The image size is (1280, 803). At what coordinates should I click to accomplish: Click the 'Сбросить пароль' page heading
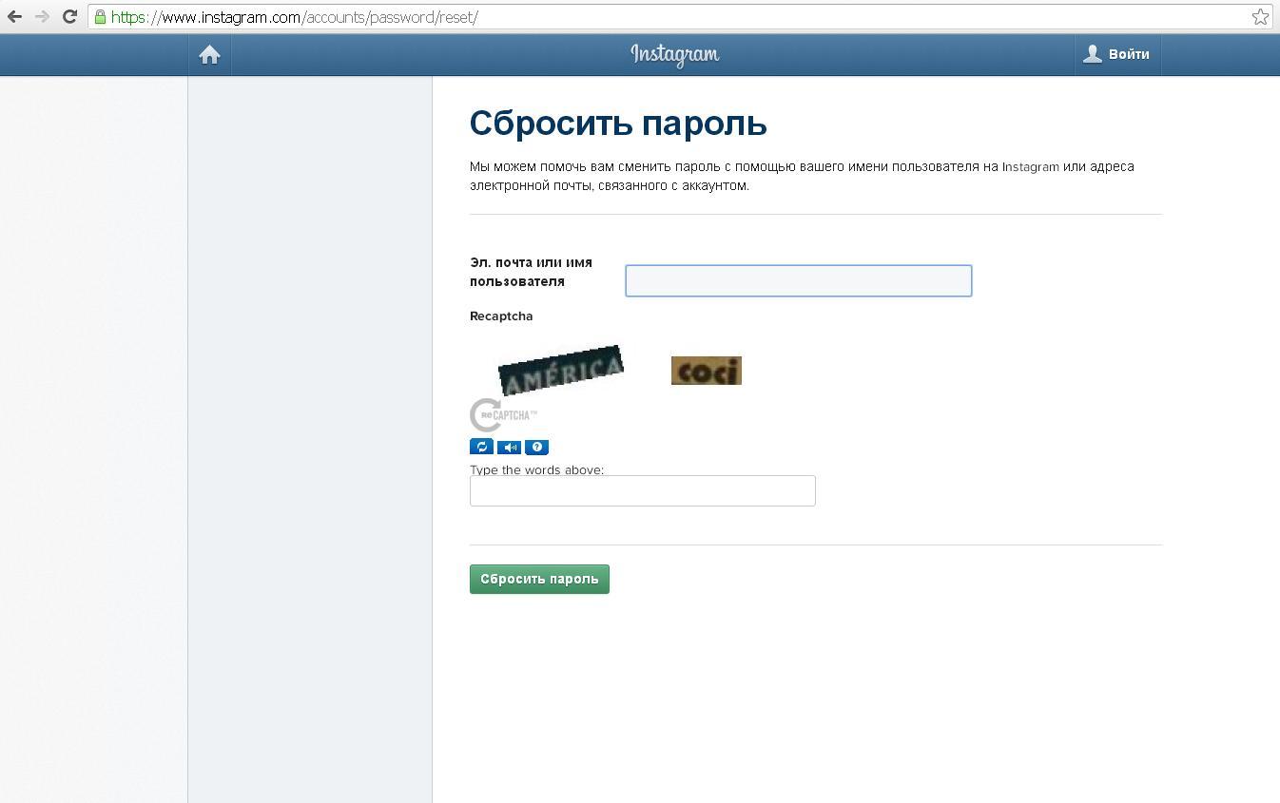coord(618,124)
